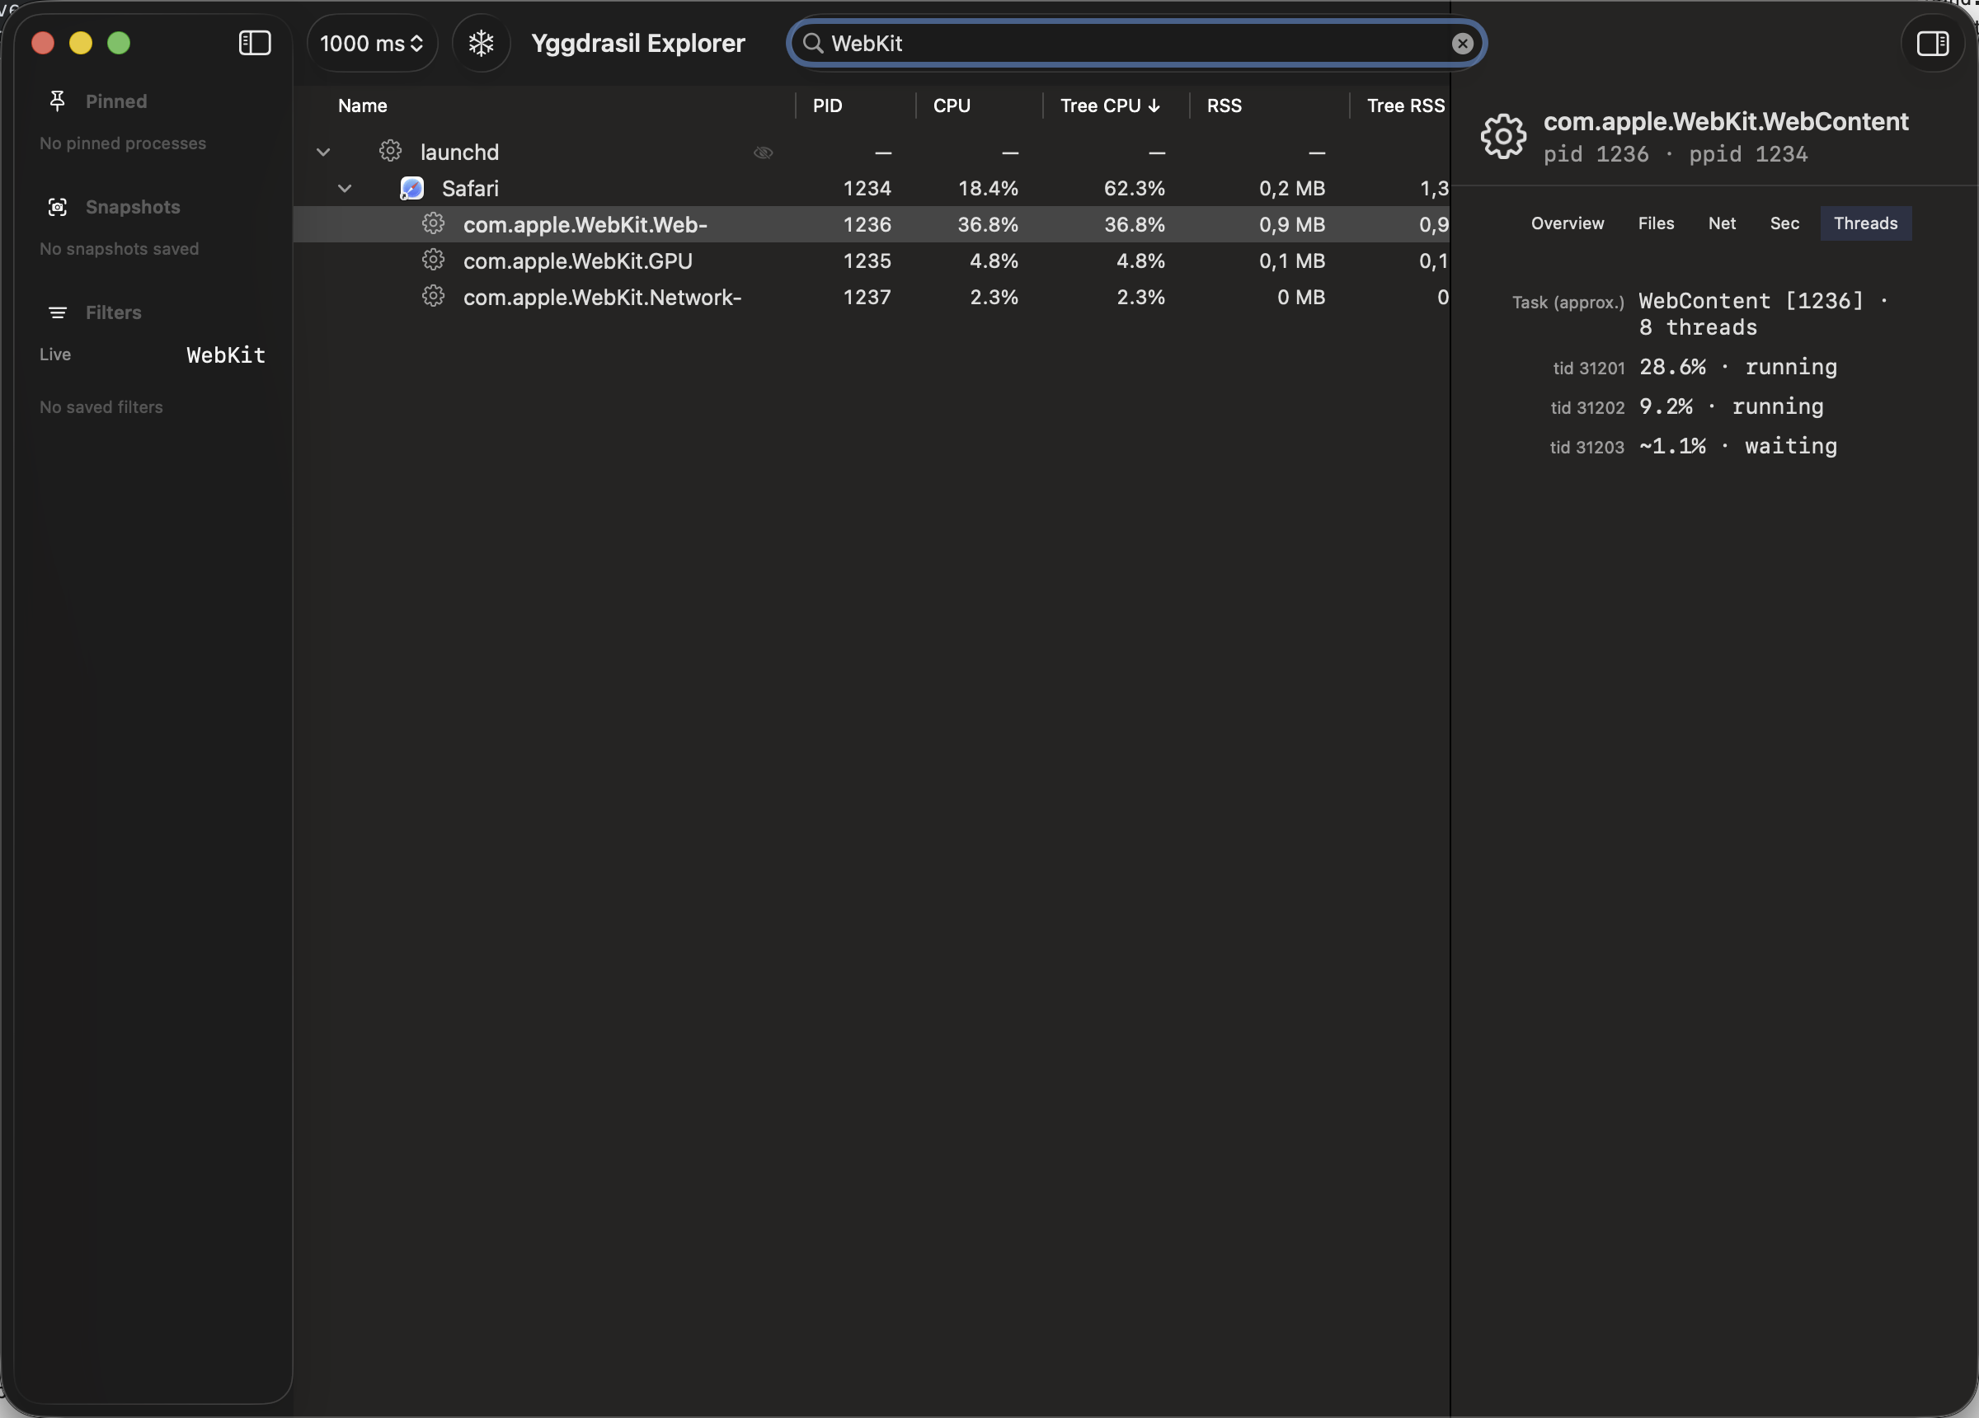
Task: Click the 36.8% CPU cell of WebKit.Web-
Action: tap(988, 224)
